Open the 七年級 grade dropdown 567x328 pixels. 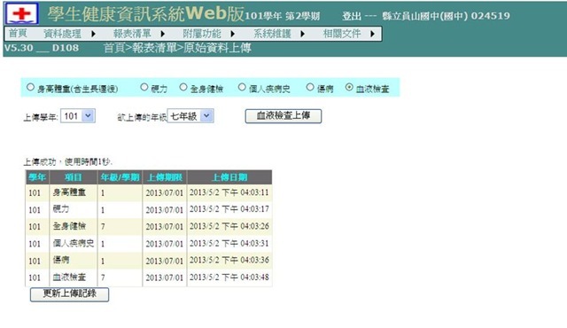tap(190, 116)
